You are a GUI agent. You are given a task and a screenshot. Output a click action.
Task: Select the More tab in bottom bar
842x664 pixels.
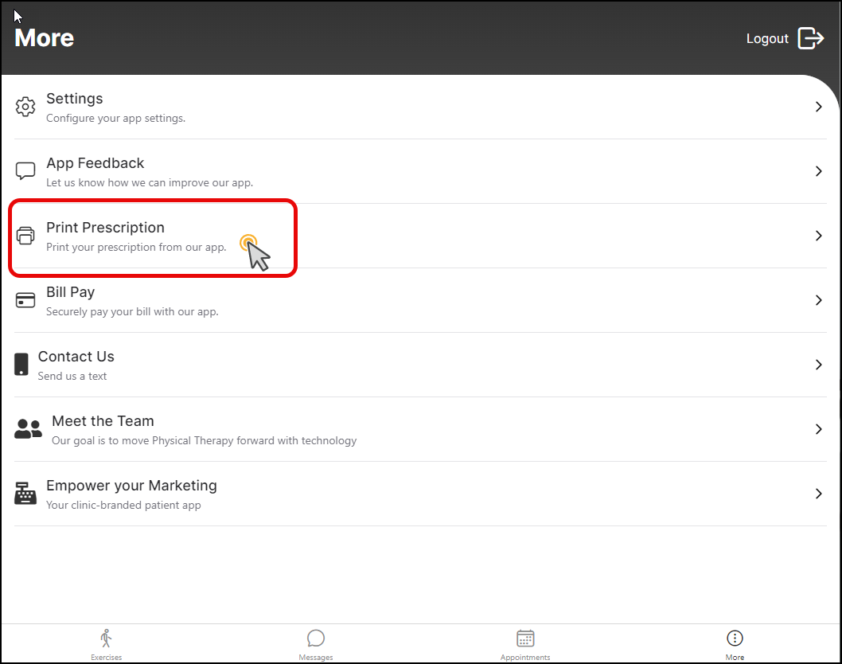pos(735,643)
